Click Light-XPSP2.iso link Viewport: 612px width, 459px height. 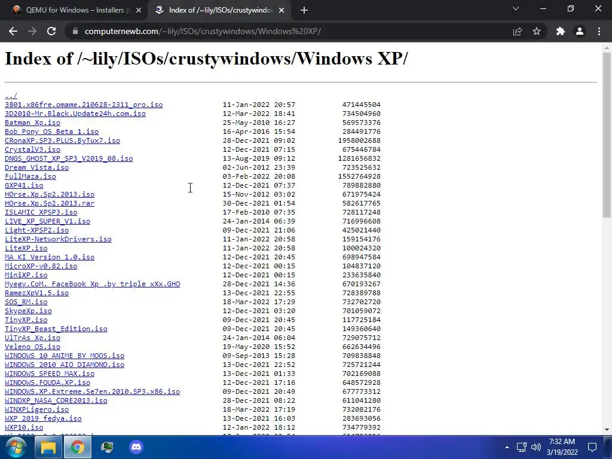point(36,230)
